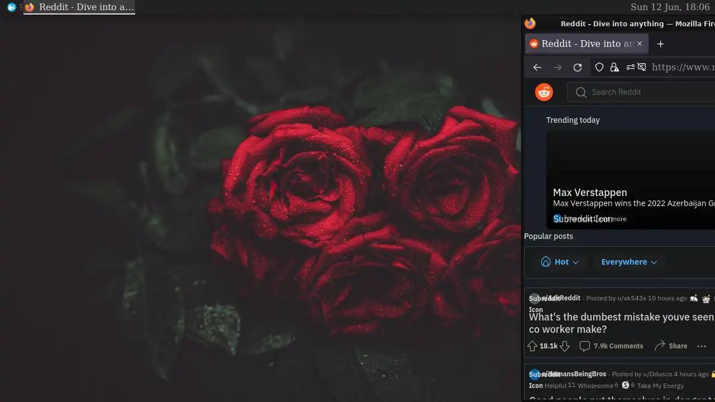Click the search magnifier icon

coord(581,92)
